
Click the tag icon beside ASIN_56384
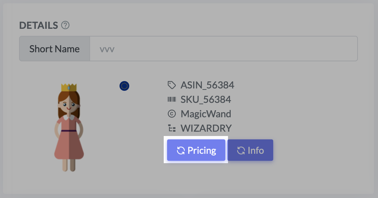point(172,85)
